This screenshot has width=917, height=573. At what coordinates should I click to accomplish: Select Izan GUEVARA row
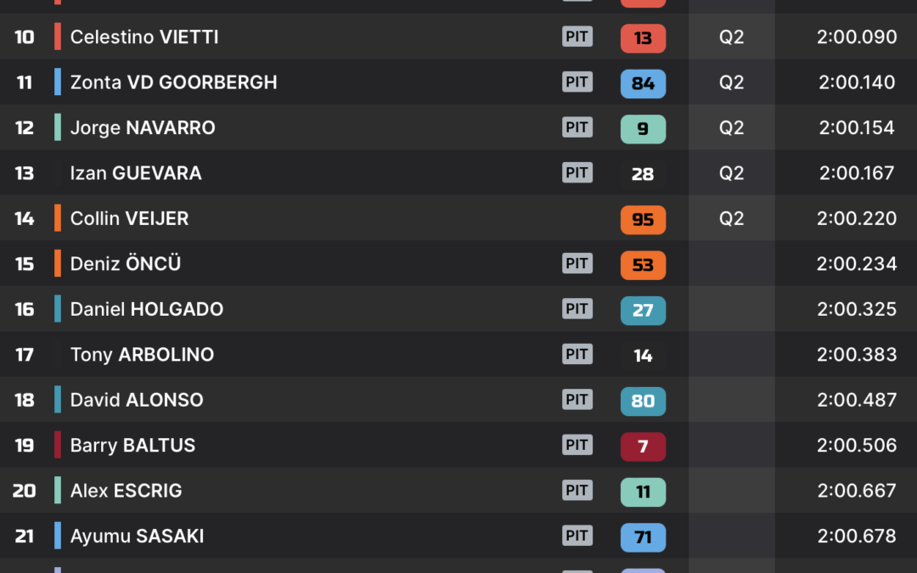point(458,173)
